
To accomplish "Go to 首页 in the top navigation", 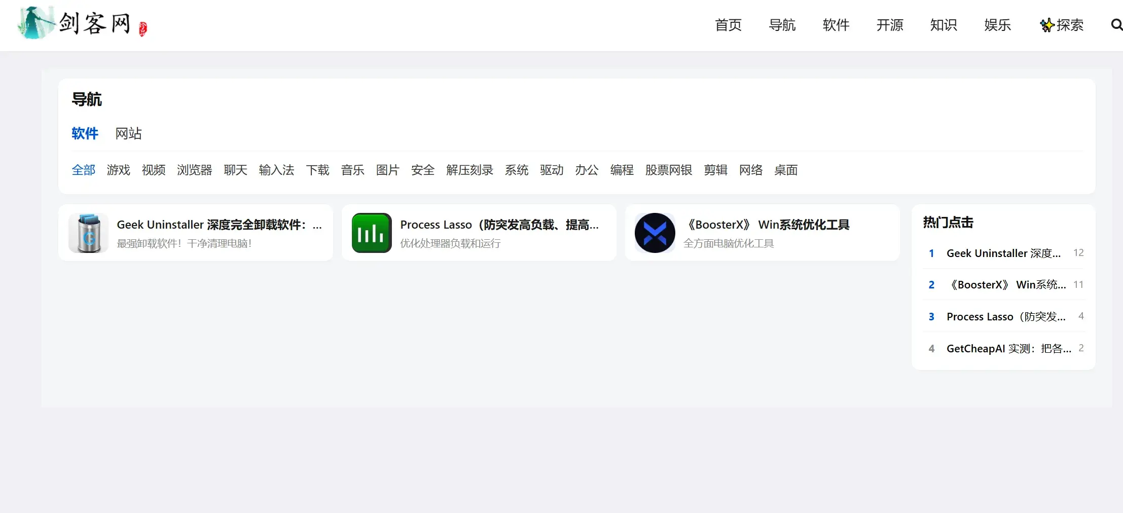I will pyautogui.click(x=728, y=25).
